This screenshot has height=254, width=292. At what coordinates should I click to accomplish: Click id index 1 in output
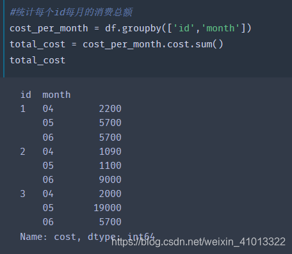pos(23,109)
